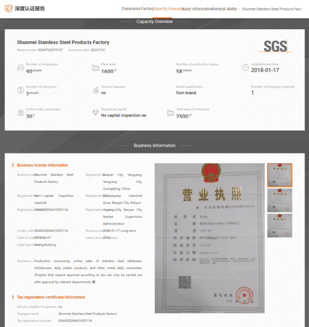
Task: Click the Plant area factory icon
Action: (95, 67)
